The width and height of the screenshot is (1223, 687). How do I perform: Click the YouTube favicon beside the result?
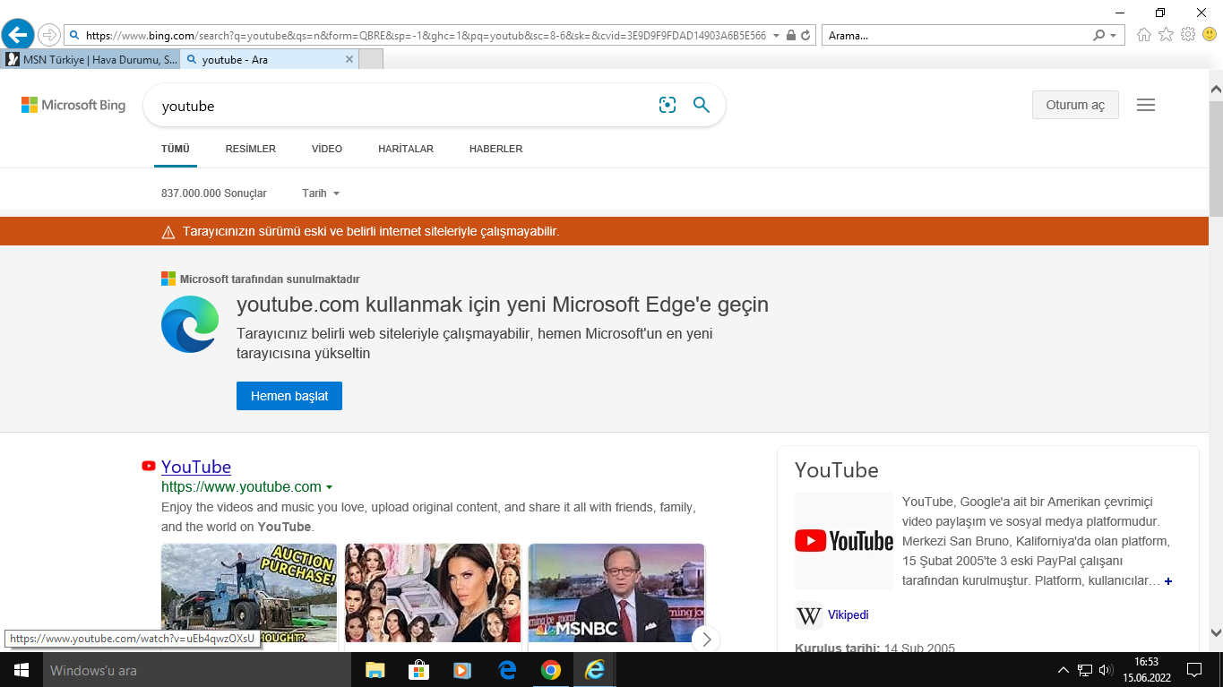click(149, 466)
